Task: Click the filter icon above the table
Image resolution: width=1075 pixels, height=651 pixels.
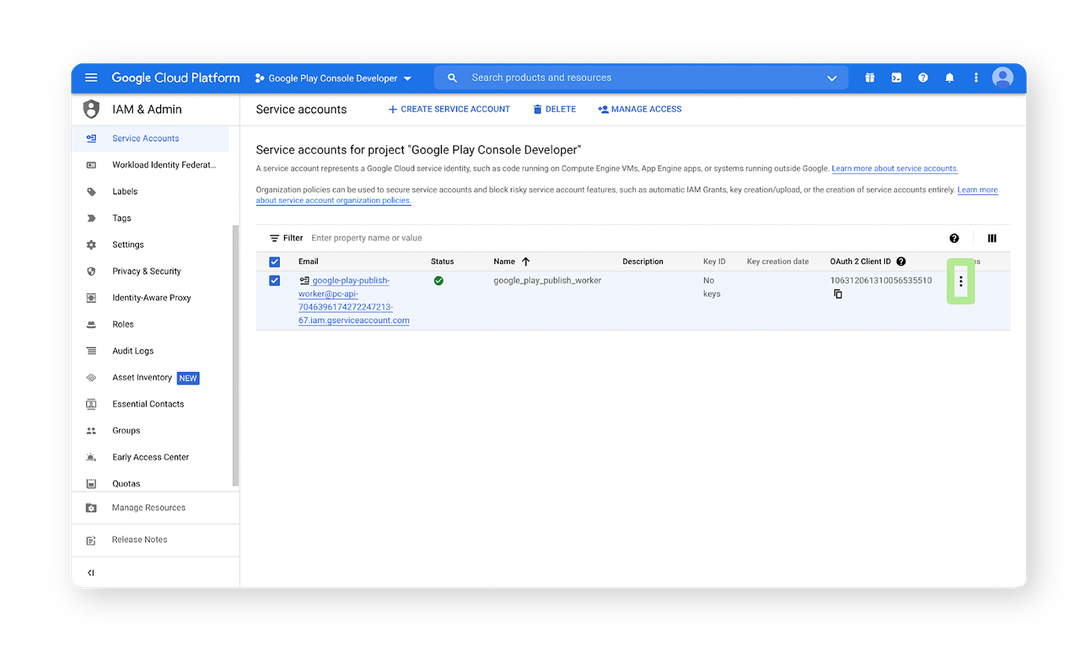Action: (275, 238)
